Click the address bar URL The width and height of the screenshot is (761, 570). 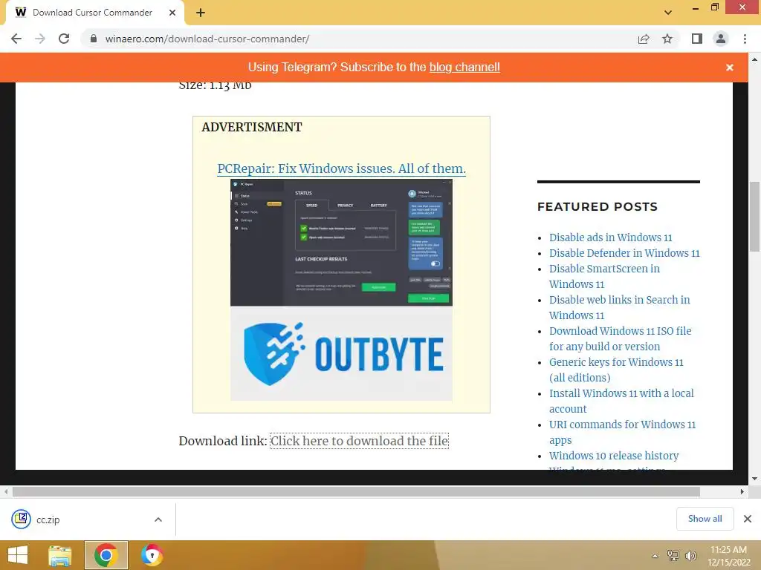pyautogui.click(x=207, y=39)
